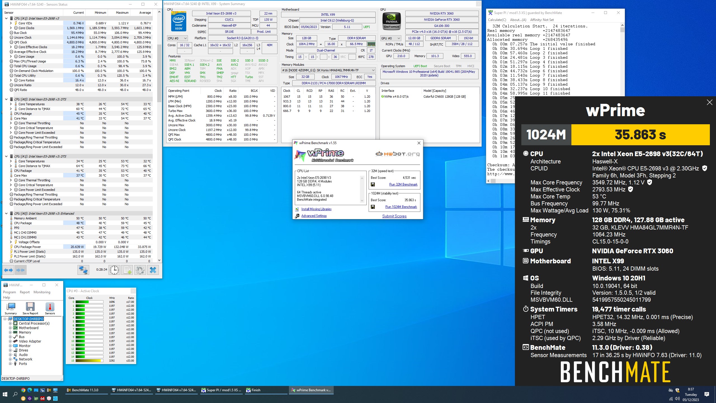Switch to the Finish taskbar button
Viewport: 716px width, 403px height.
click(x=266, y=390)
